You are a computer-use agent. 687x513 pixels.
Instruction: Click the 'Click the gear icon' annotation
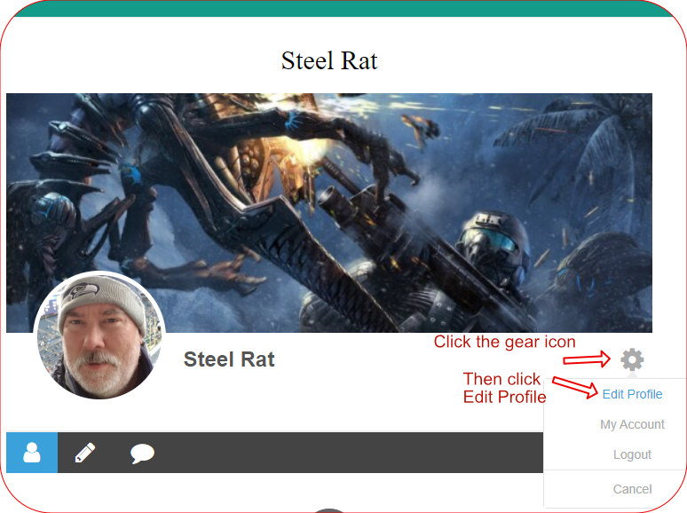pos(504,342)
